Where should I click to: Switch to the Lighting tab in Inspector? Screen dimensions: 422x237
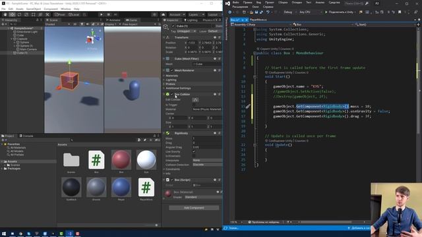pos(191,20)
